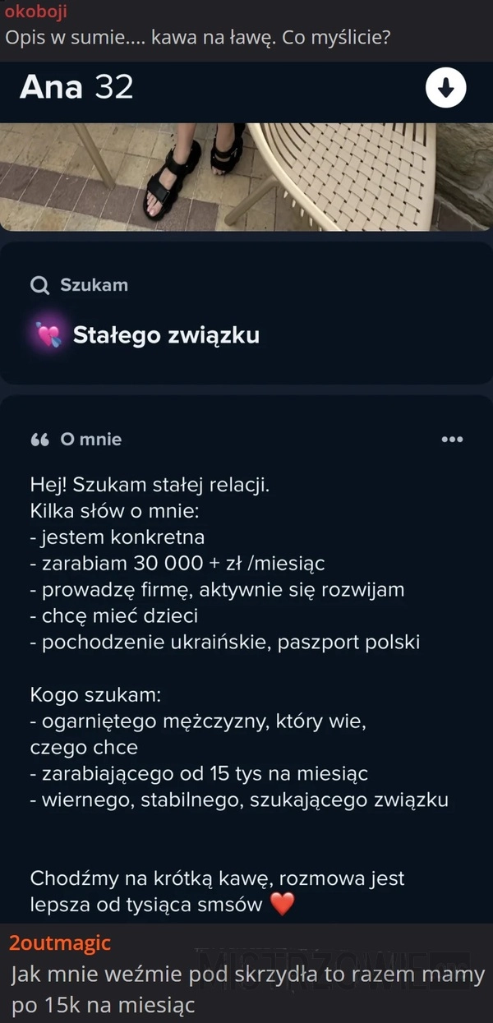Click the beige woven chair in the photo
This screenshot has height=1023, width=493.
(345, 177)
